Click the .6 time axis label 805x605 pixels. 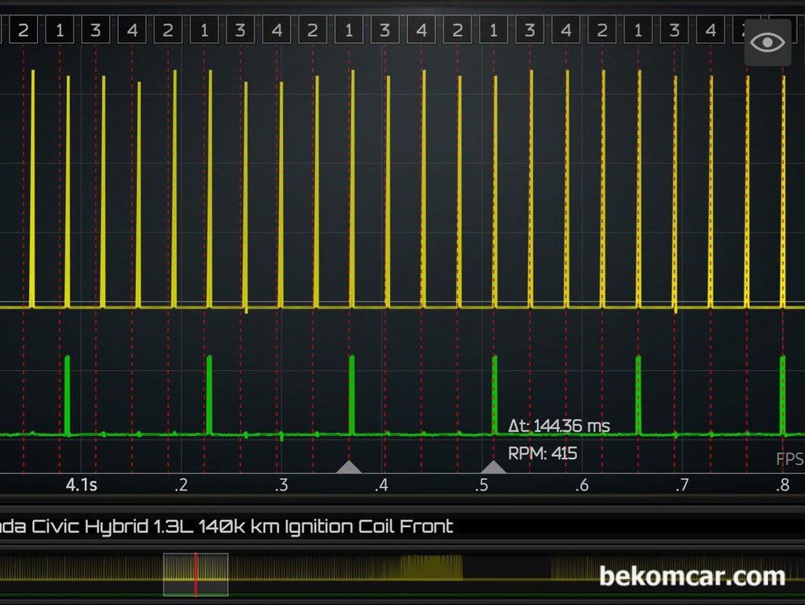point(581,485)
